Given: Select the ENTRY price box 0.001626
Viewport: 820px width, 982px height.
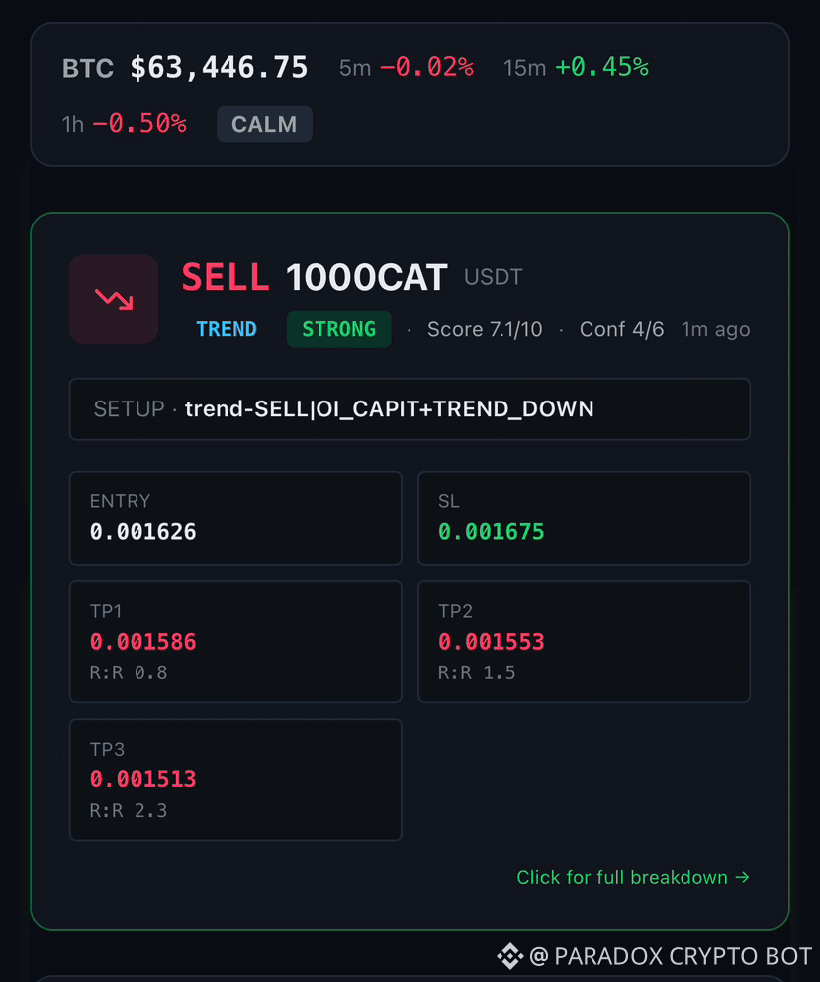Looking at the screenshot, I should point(235,518).
